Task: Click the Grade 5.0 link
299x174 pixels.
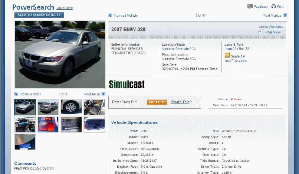Action: click(x=237, y=56)
